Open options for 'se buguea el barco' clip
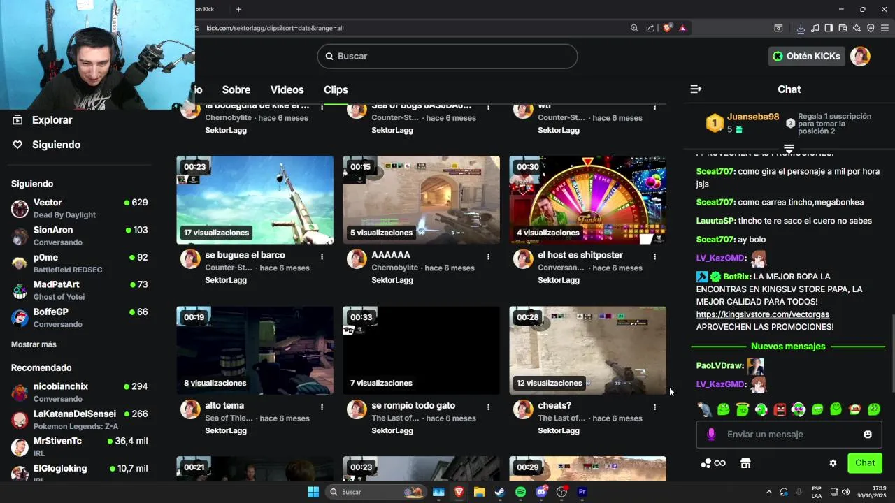The width and height of the screenshot is (895, 503). 322,256
